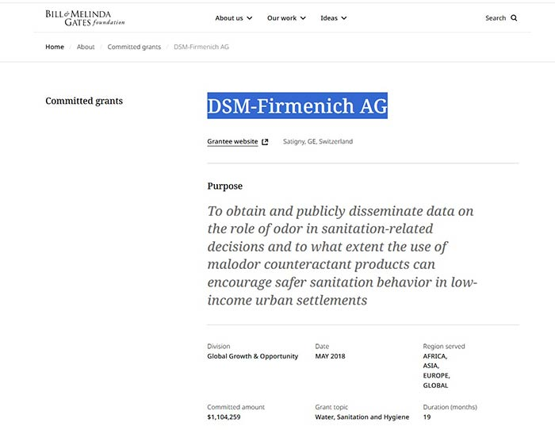The image size is (555, 430).
Task: Click the Gates Foundation logo
Action: click(85, 17)
